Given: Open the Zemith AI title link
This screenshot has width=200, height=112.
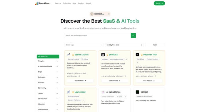Looking at the screenshot, I should click(x=113, y=55).
